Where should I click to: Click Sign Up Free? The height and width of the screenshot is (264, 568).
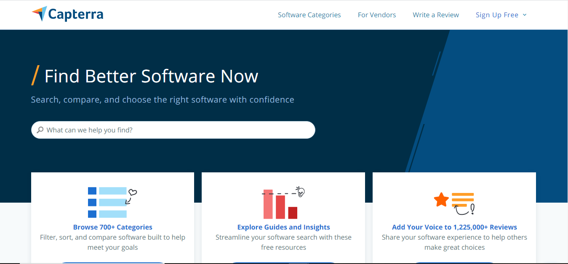coord(497,15)
